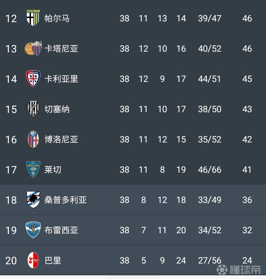This screenshot has height=279, width=266.
Task: Click the Sampdoria club crest icon
Action: [33, 200]
